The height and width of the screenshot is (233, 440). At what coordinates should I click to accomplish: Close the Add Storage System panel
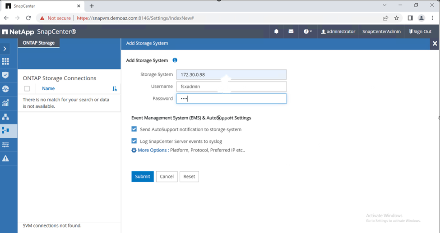tap(435, 43)
